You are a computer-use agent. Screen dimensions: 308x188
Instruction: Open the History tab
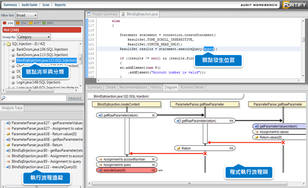click(156, 87)
